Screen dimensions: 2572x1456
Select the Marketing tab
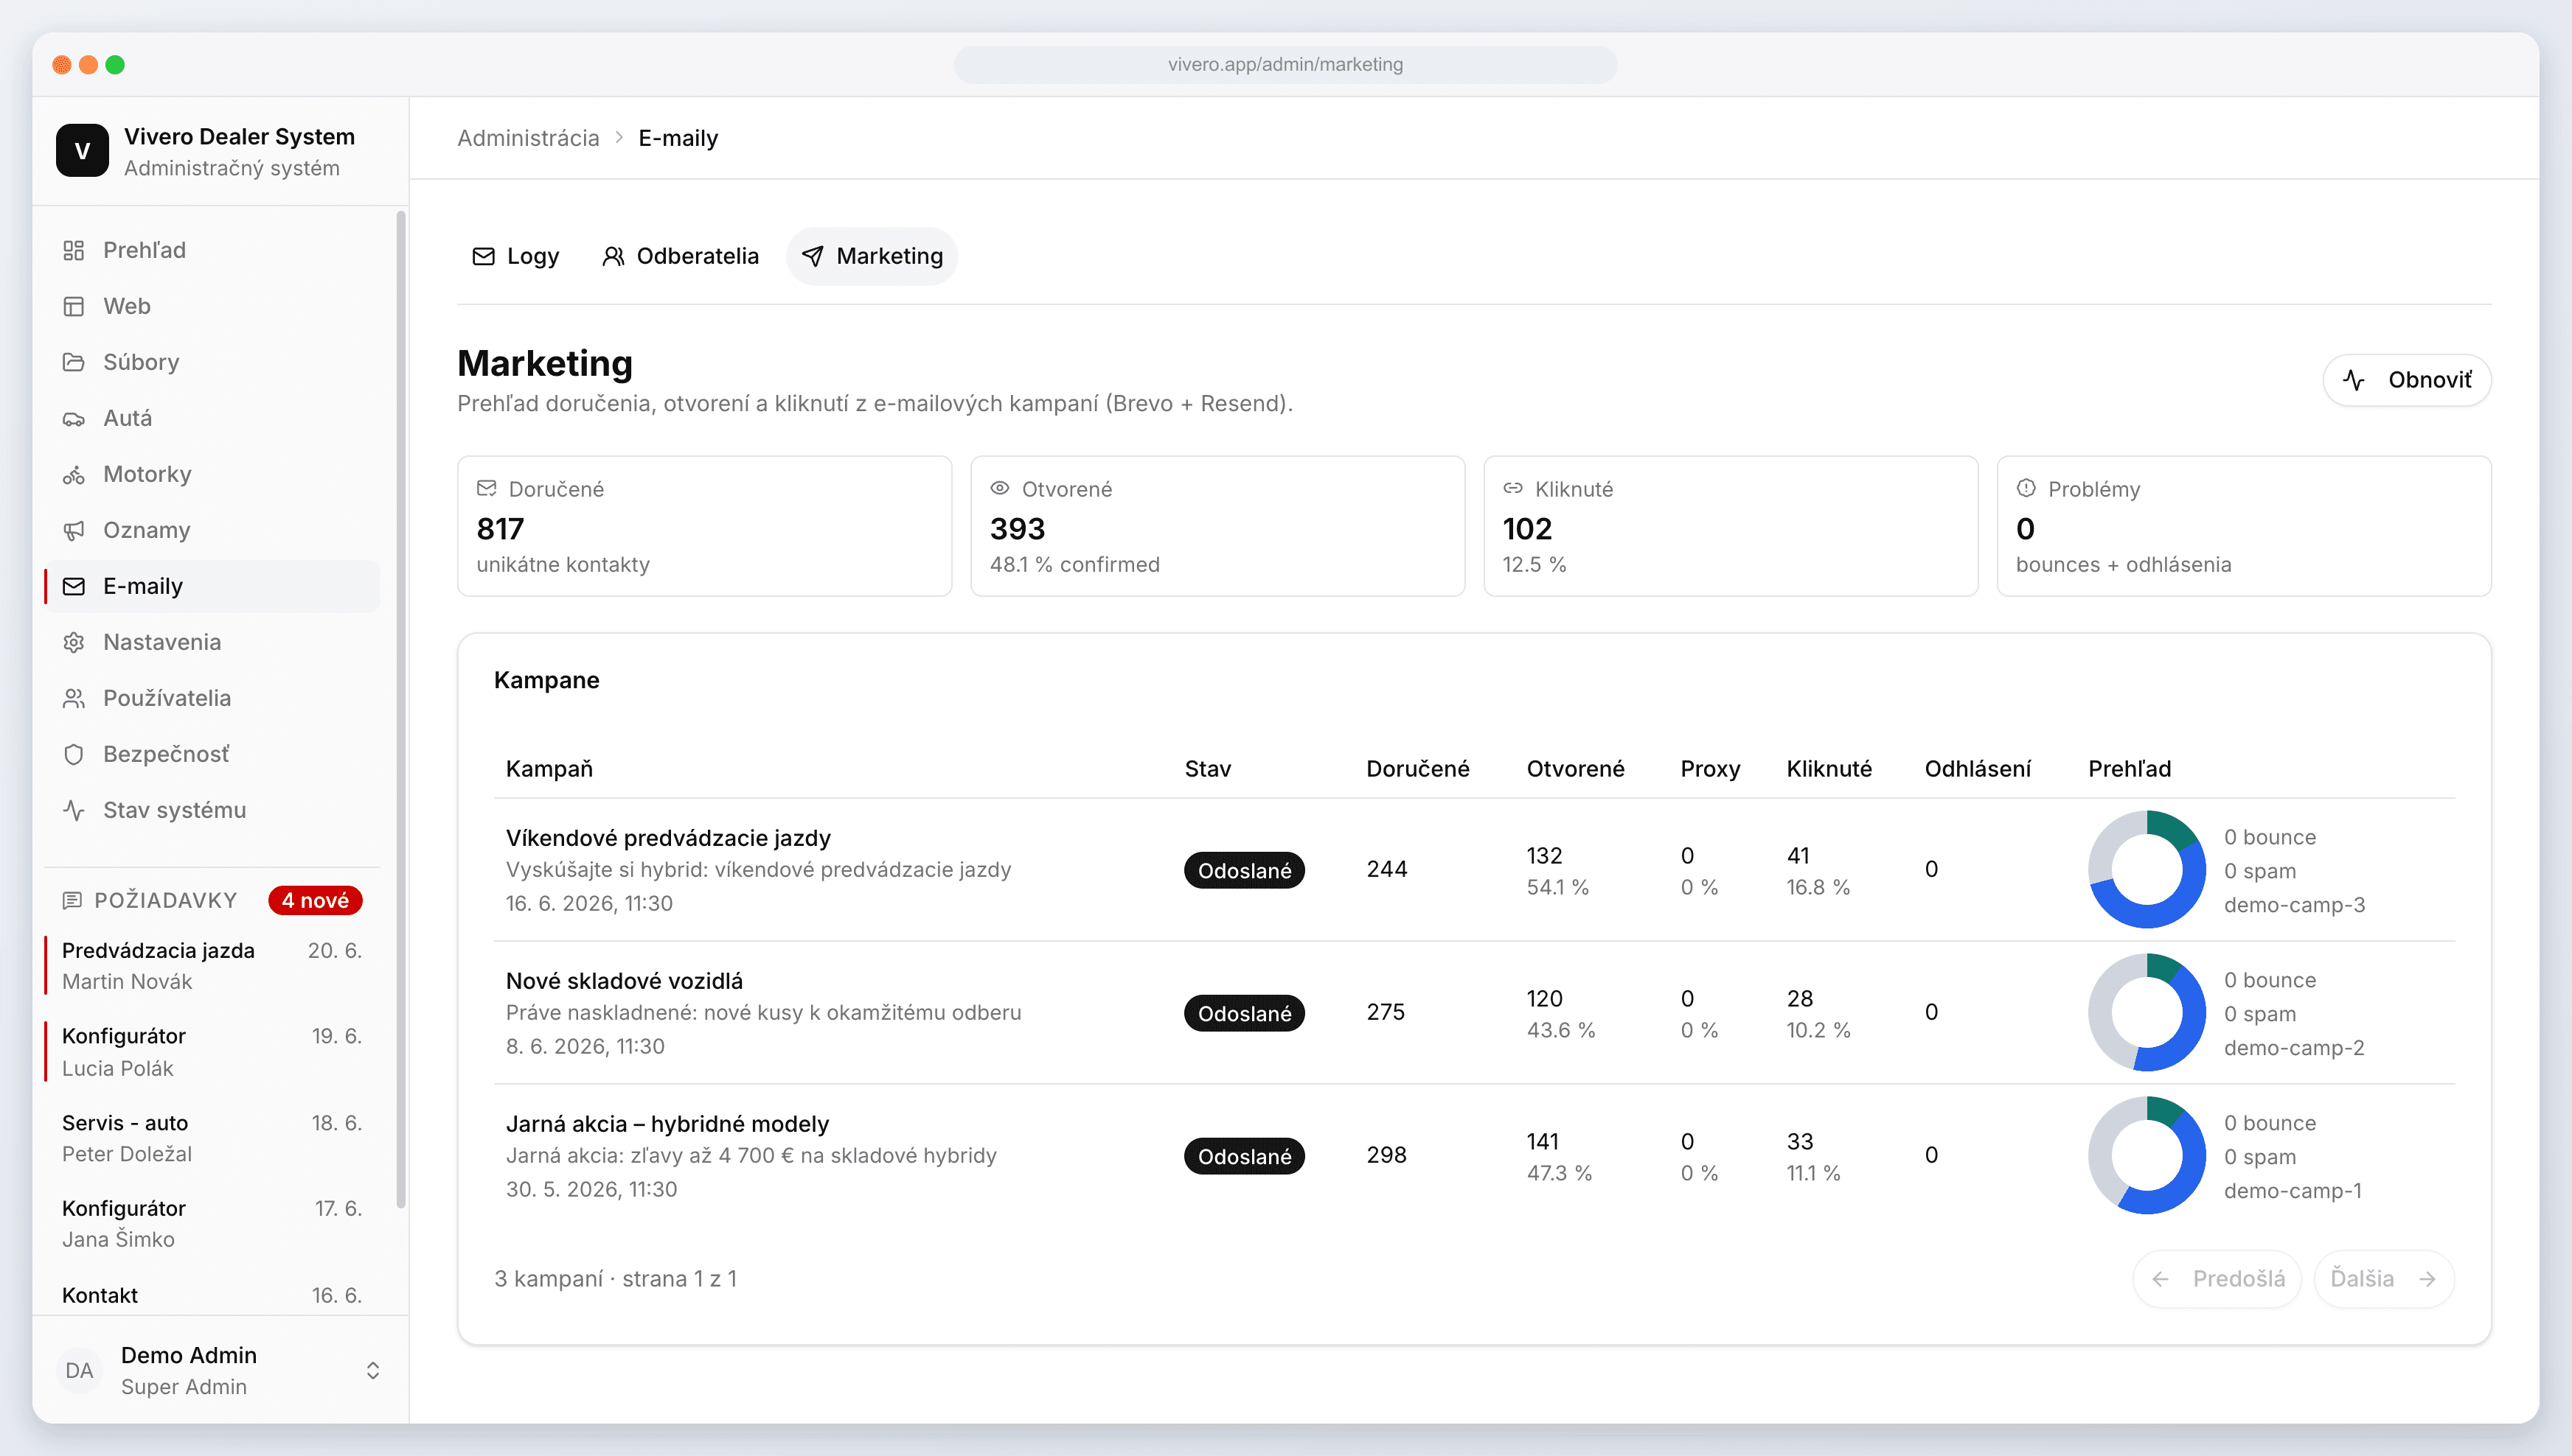(x=872, y=257)
